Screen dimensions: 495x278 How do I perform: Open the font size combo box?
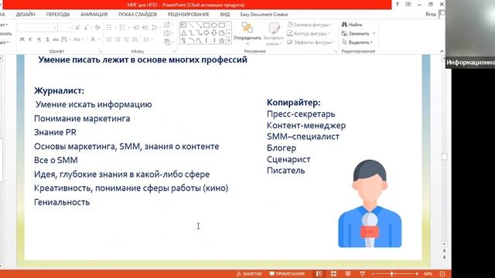point(66,28)
